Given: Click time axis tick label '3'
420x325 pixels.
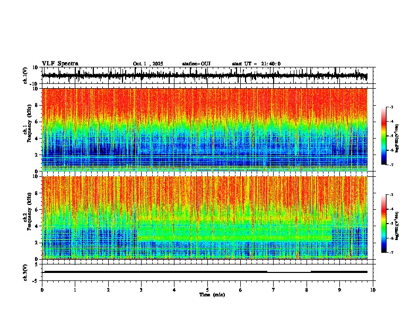Looking at the screenshot, I should pos(141,290).
